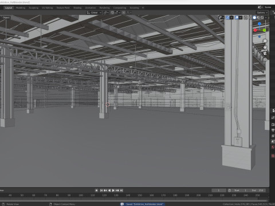Toggle viewport gizmos display
The image size is (275, 206).
[x=227, y=18]
